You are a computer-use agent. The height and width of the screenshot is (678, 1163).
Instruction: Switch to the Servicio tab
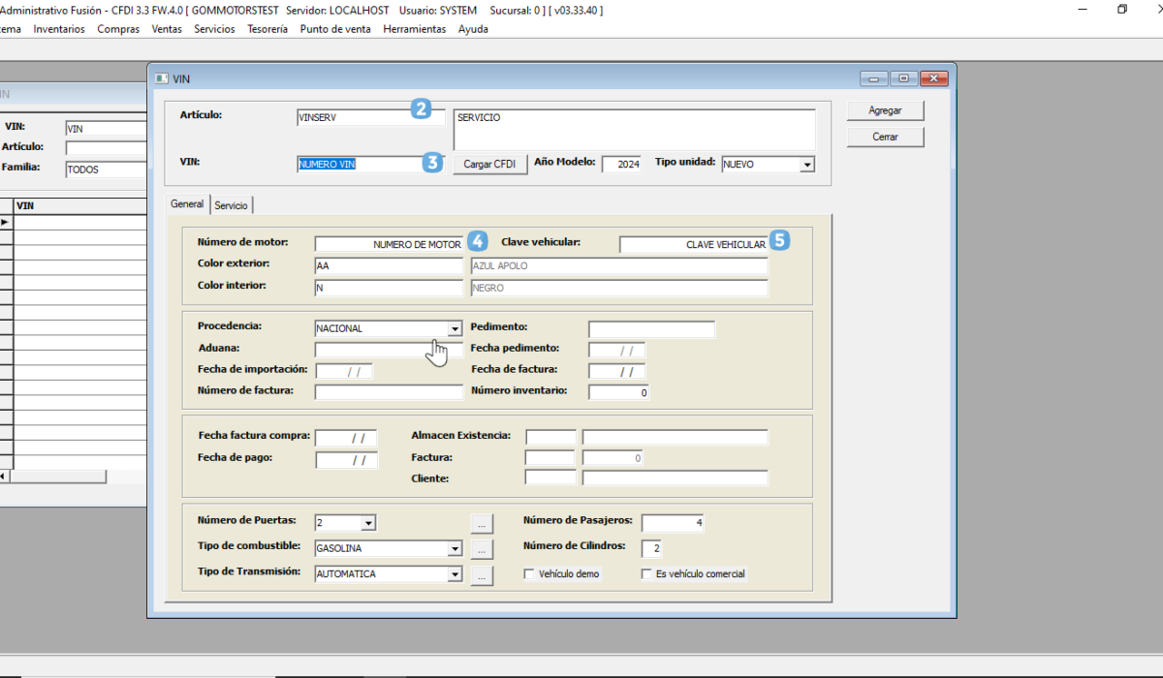coord(232,205)
